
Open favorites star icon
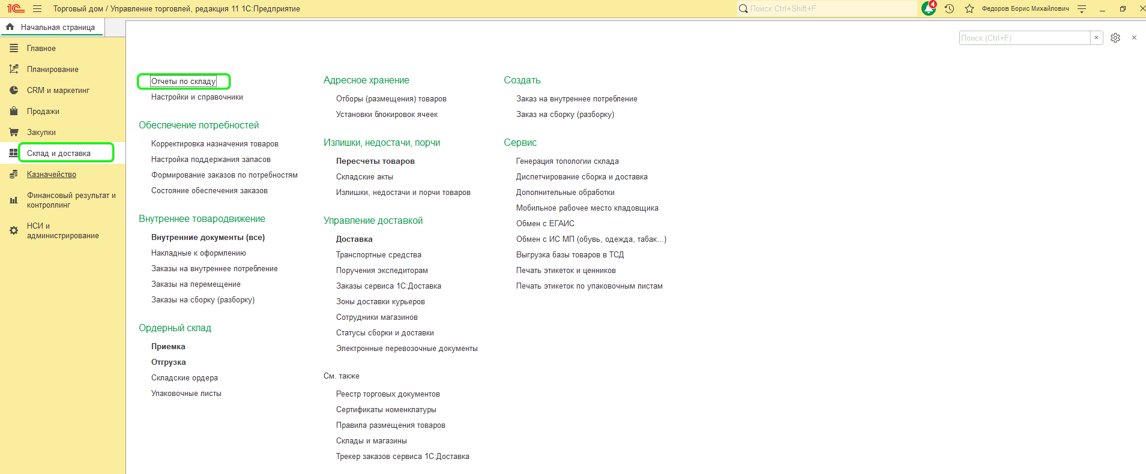point(969,8)
